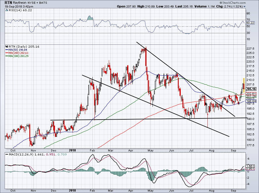The image size is (259, 193).
Task: Click the RTN (Daily) 205.16 legend text
Action: pyautogui.click(x=24, y=46)
